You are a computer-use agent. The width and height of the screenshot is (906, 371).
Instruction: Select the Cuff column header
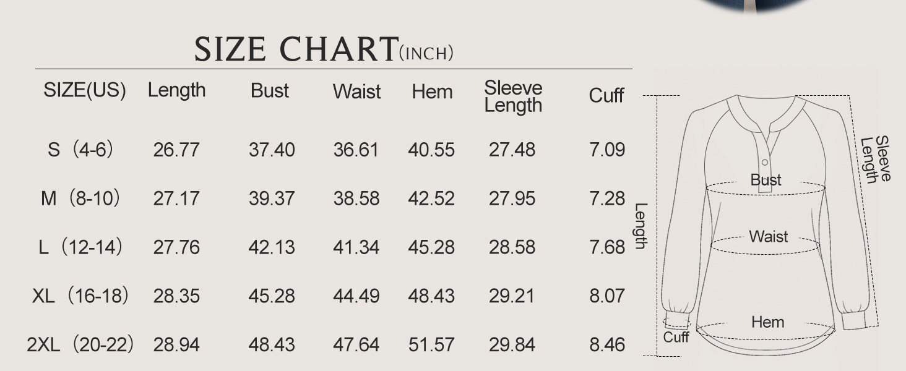pyautogui.click(x=606, y=95)
